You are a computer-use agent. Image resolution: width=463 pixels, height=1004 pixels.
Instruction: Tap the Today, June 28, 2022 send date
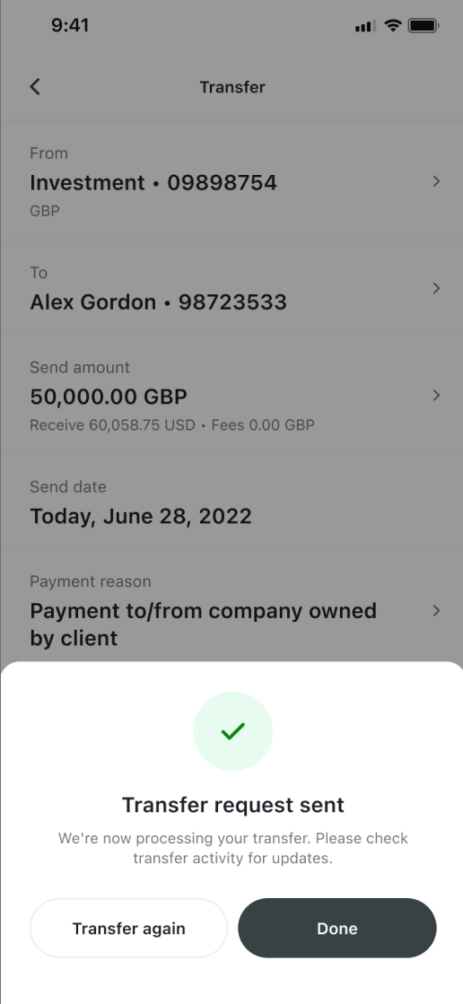coord(141,516)
